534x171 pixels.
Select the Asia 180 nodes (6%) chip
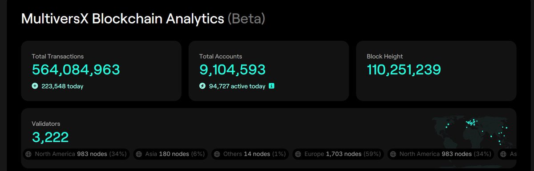[170, 154]
